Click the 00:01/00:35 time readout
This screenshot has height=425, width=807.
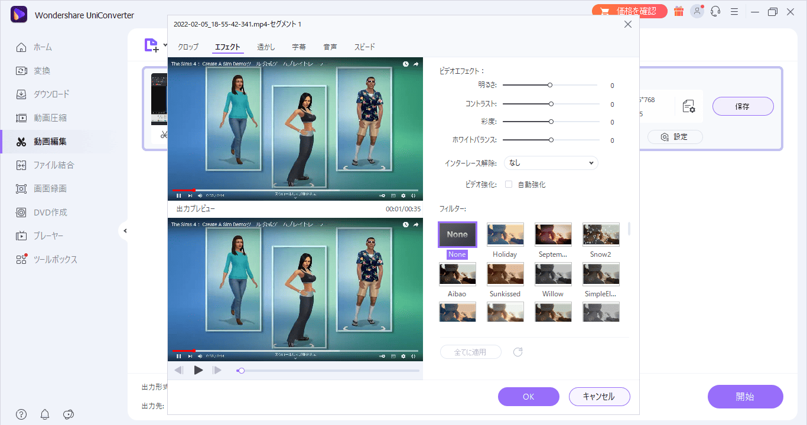coord(403,209)
